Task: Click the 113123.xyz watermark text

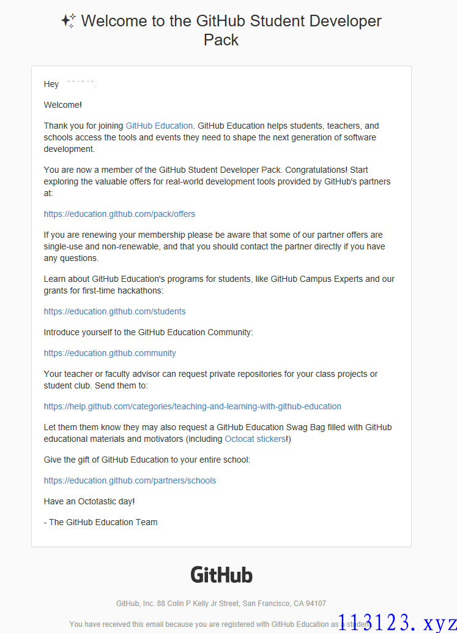Action: click(x=398, y=622)
